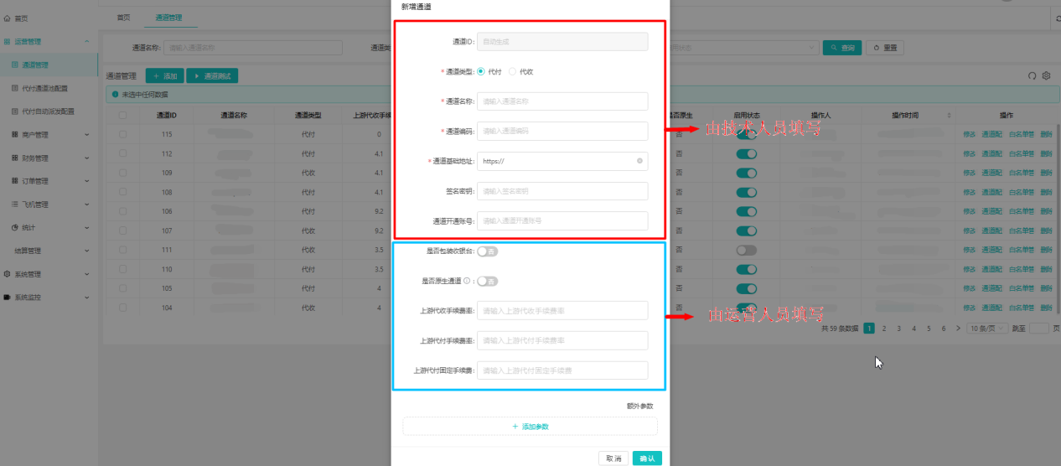Expand the 系统监控 menu chevron
This screenshot has width=1061, height=466.
point(87,297)
